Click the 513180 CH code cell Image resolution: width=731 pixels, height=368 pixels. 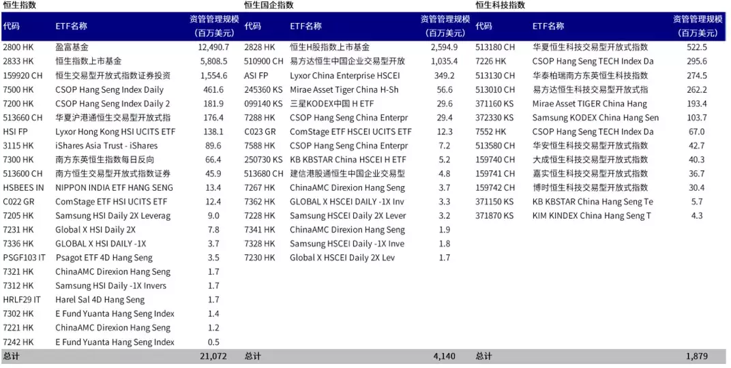click(495, 47)
